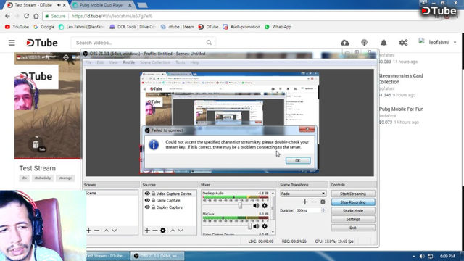Viewport: 464px width, 261px height.
Task: Click the Stop Recording button
Action: click(x=353, y=202)
